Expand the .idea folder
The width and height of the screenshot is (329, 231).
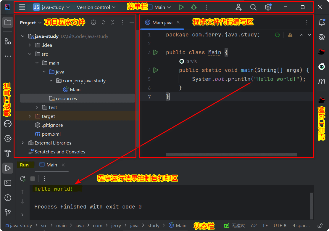coord(30,45)
